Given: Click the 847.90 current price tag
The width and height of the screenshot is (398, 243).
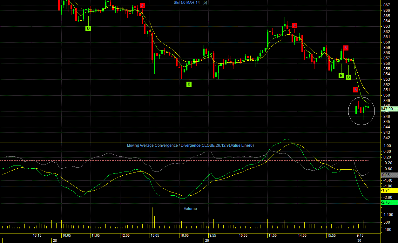Looking at the screenshot, I should coord(387,109).
